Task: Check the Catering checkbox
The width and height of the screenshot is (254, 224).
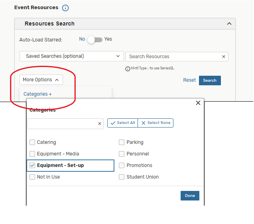Action: (x=32, y=142)
